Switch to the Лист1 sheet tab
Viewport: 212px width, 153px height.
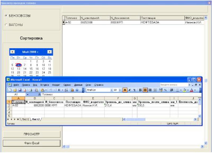tap(25, 119)
